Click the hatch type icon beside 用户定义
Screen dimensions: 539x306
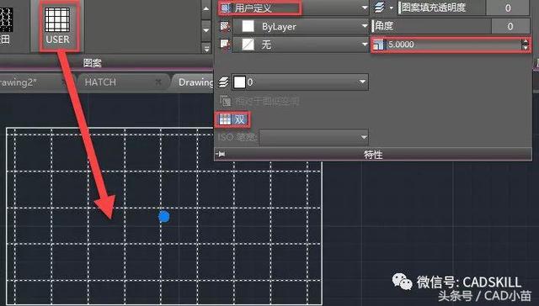click(225, 8)
